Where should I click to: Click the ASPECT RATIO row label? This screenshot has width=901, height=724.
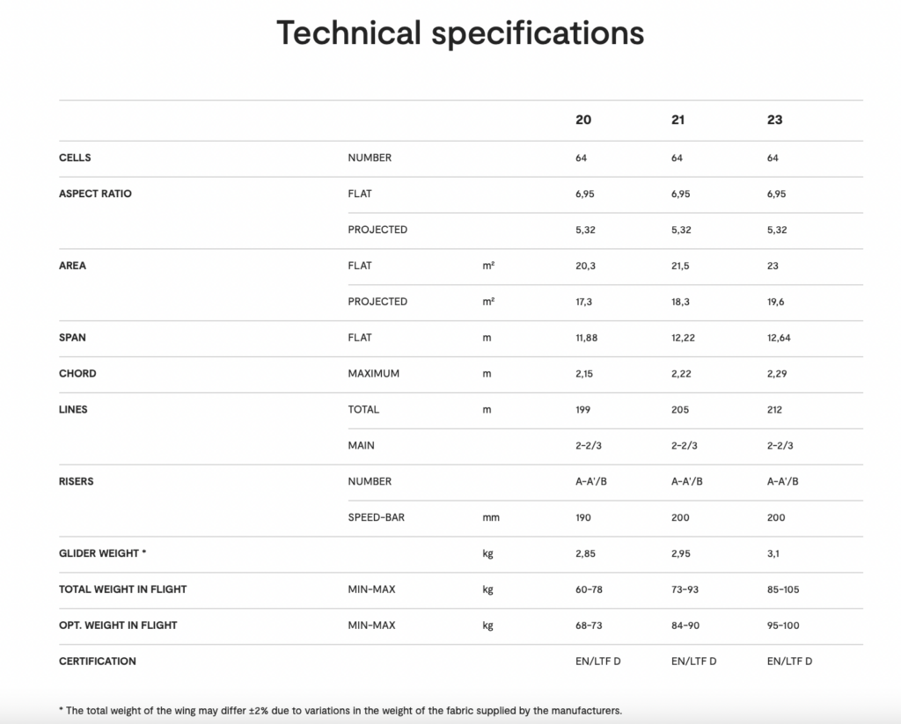(x=95, y=194)
